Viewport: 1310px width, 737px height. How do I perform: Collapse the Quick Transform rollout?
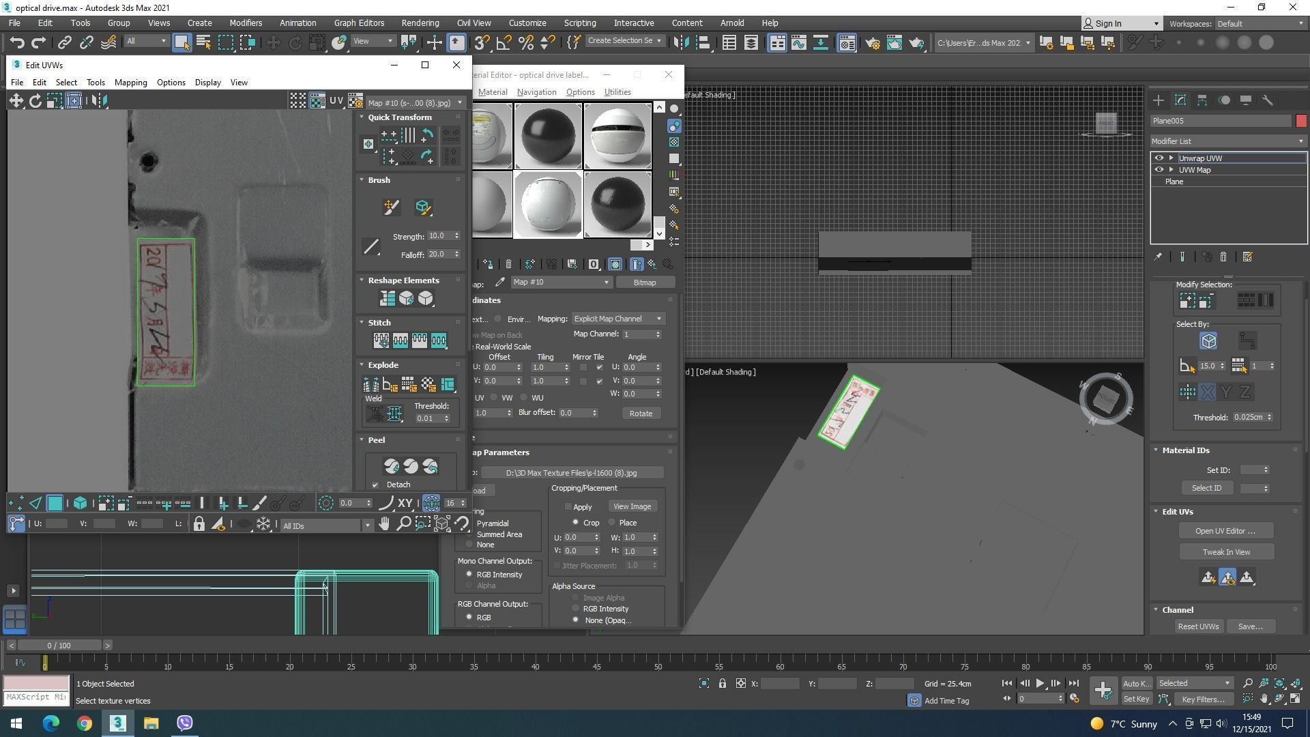362,117
